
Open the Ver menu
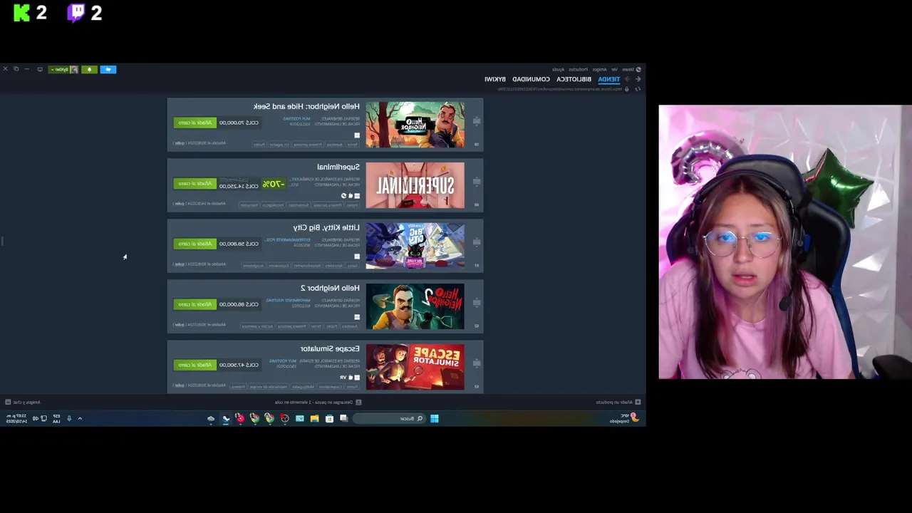(614, 69)
